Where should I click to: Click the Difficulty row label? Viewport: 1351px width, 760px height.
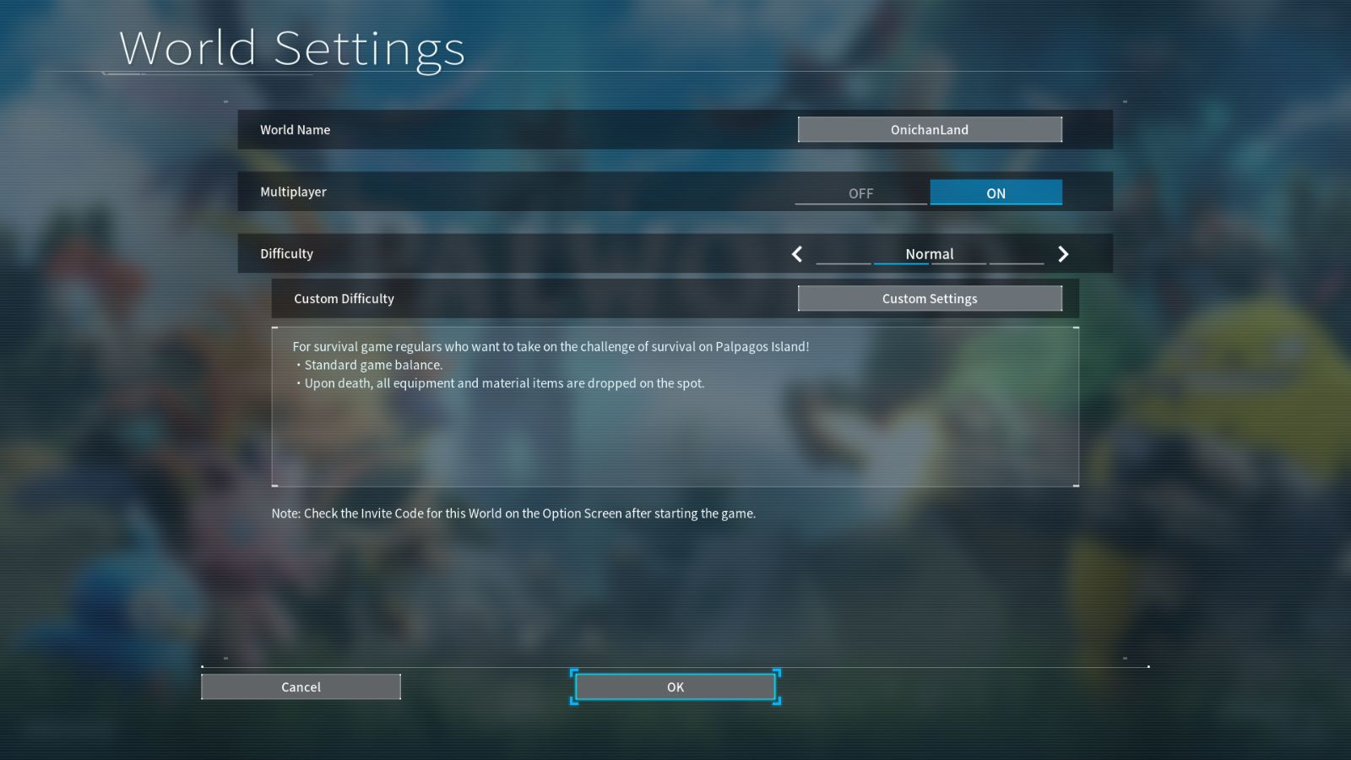pos(286,253)
